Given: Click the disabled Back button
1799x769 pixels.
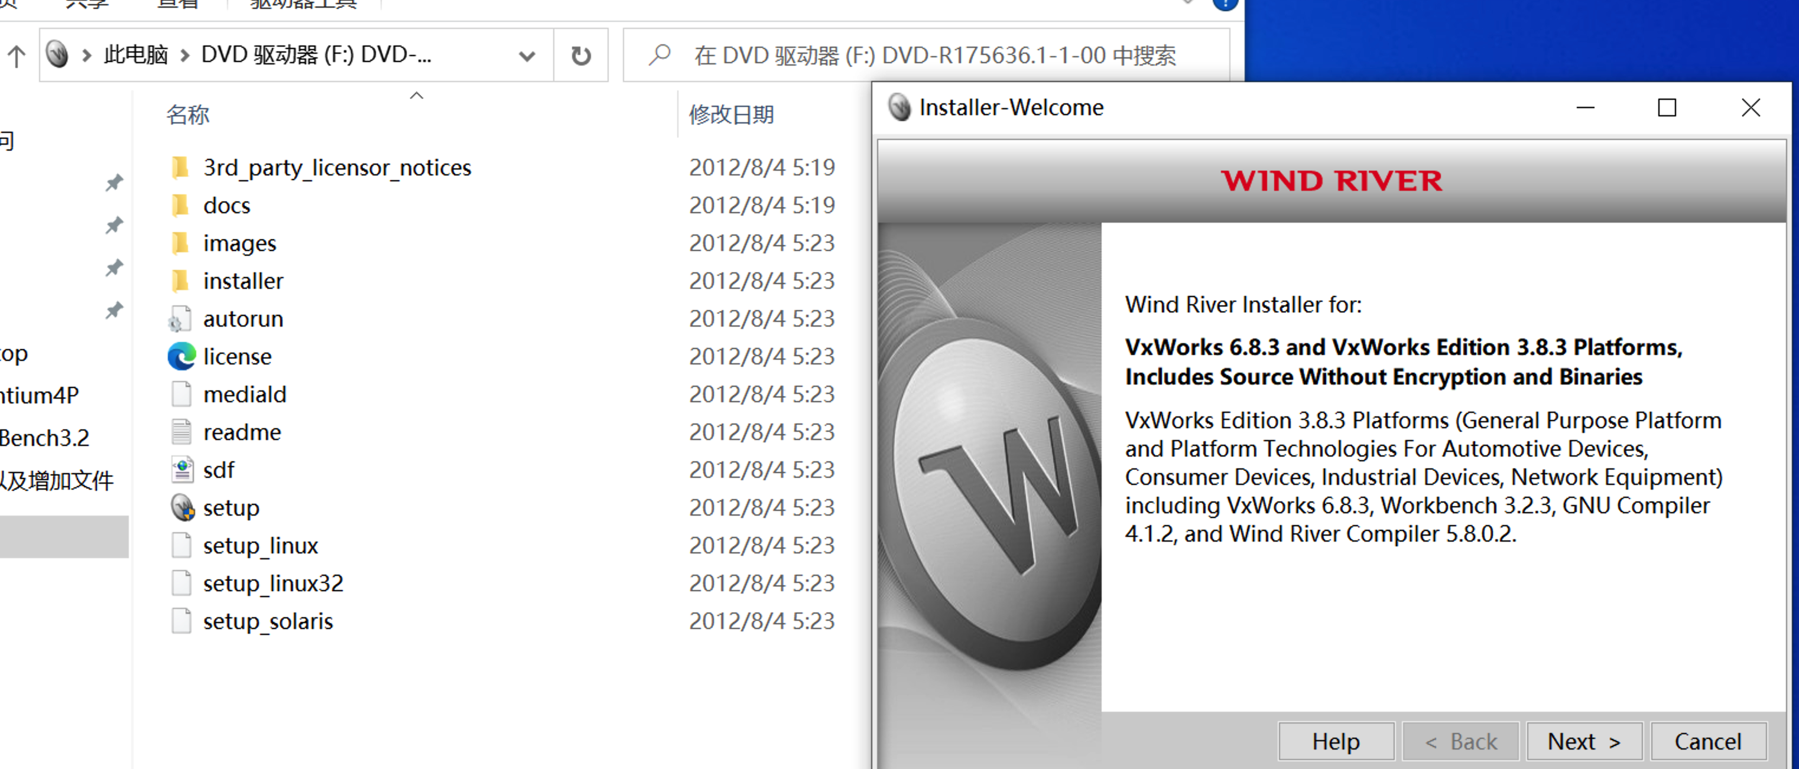Looking at the screenshot, I should (1460, 741).
